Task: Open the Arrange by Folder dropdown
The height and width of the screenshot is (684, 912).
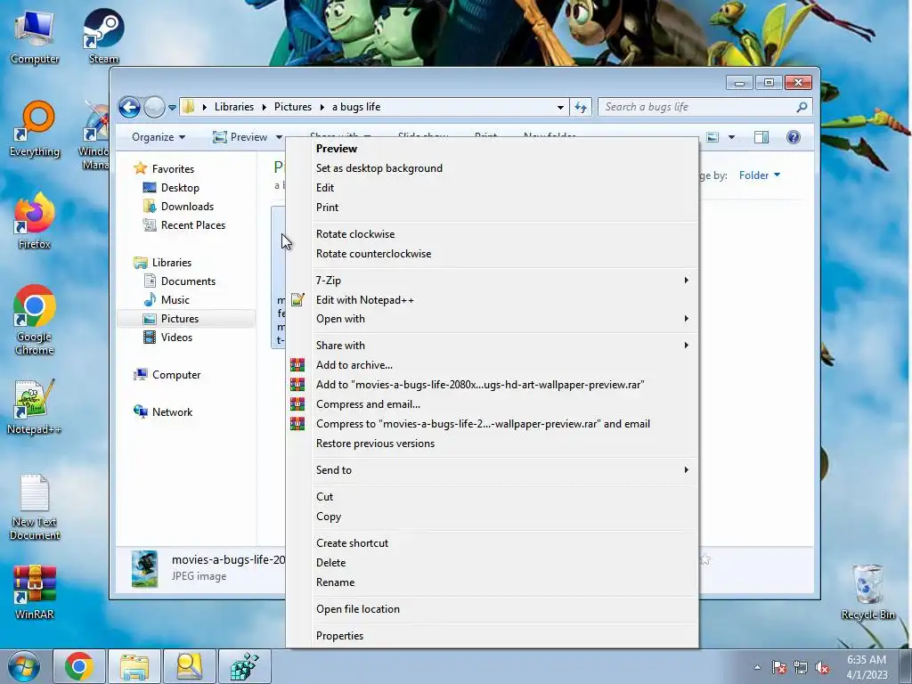Action: point(760,175)
